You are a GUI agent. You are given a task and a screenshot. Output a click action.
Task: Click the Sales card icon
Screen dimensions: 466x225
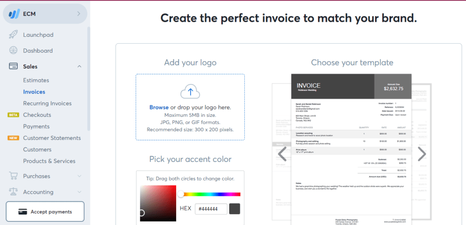[14, 66]
